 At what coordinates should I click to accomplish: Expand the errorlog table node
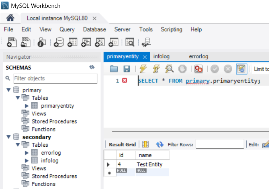(27, 153)
